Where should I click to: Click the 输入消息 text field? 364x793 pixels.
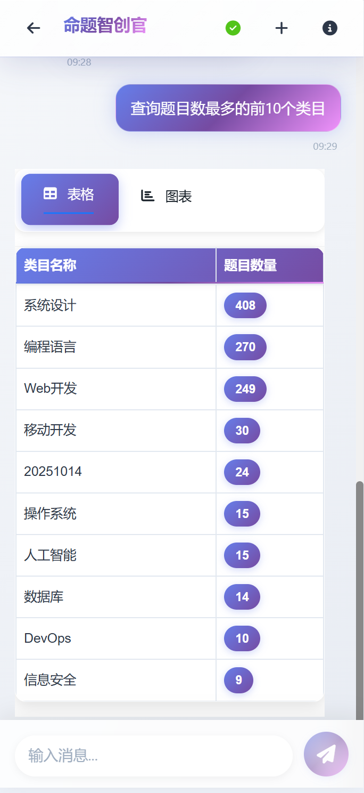154,756
